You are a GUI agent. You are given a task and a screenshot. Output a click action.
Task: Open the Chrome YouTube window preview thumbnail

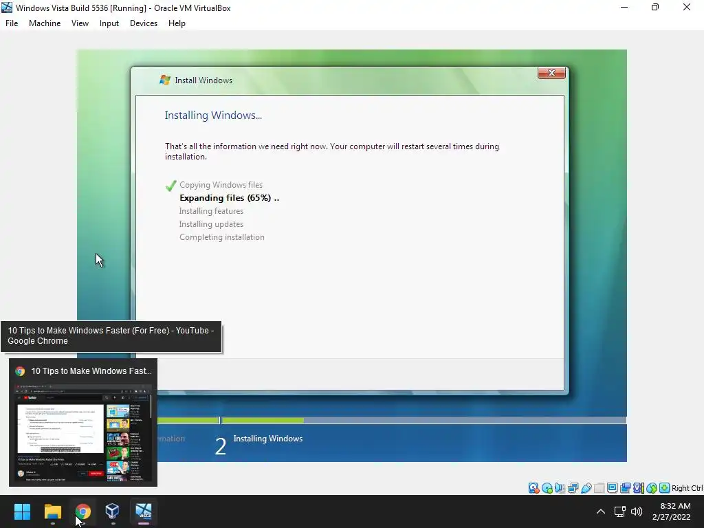coord(83,432)
